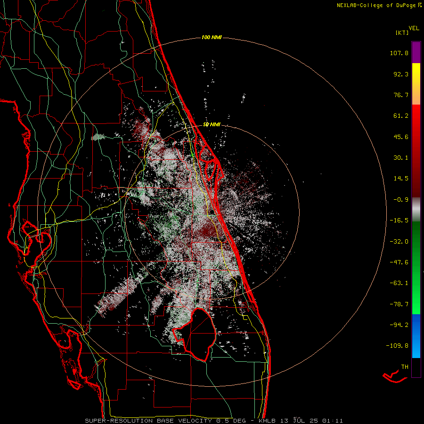Click the Super-Resolution Base Velocity caption
The image size is (424, 424).
213,421
